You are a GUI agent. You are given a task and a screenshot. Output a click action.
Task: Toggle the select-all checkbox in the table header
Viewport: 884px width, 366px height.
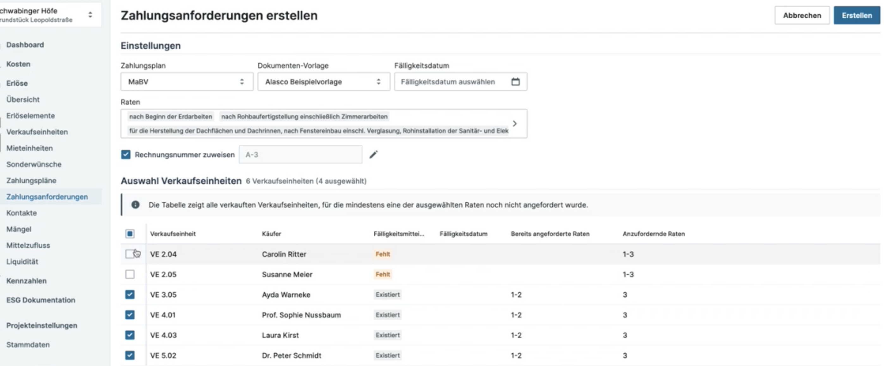pos(130,234)
